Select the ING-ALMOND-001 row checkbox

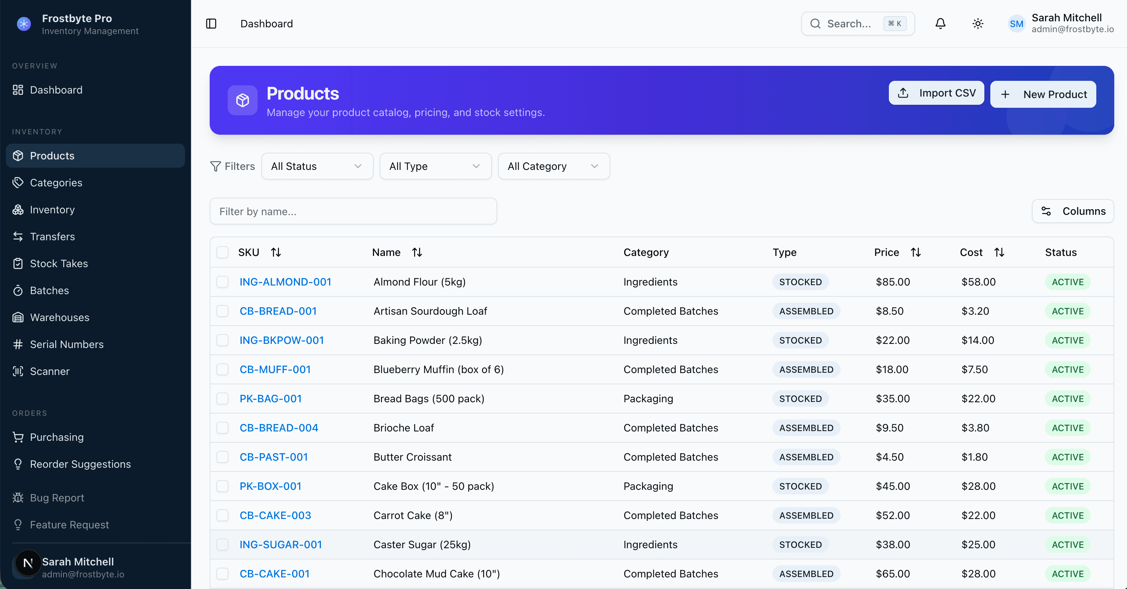[223, 282]
